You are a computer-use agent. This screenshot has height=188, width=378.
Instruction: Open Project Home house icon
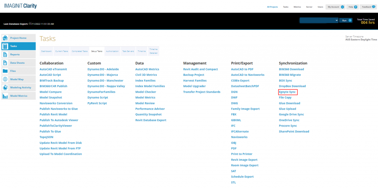5,38
